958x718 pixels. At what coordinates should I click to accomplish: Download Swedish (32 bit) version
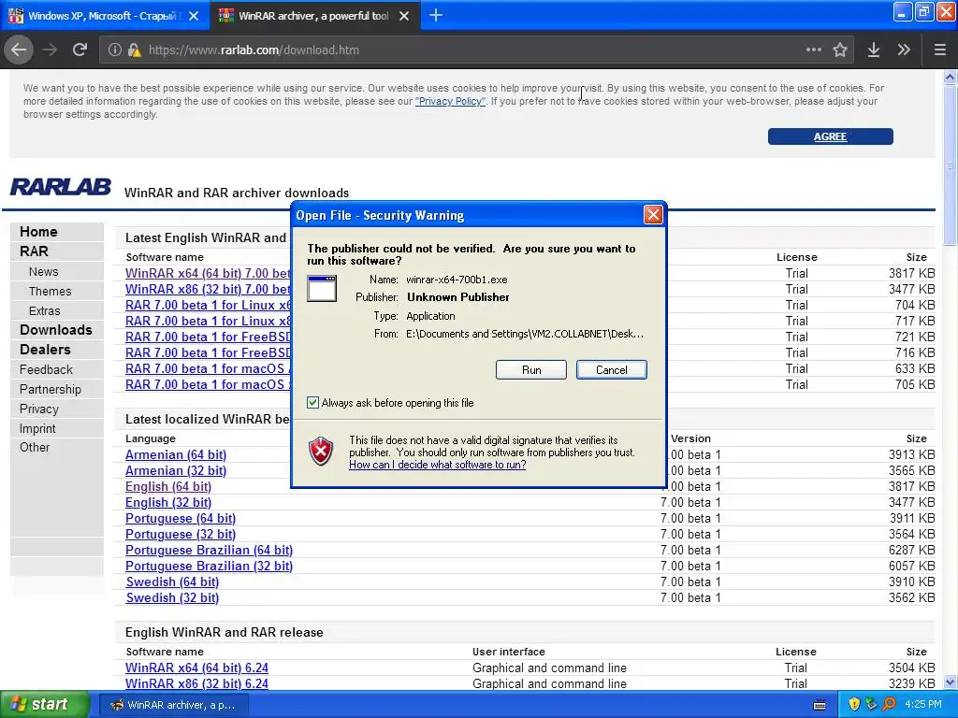[x=172, y=597]
